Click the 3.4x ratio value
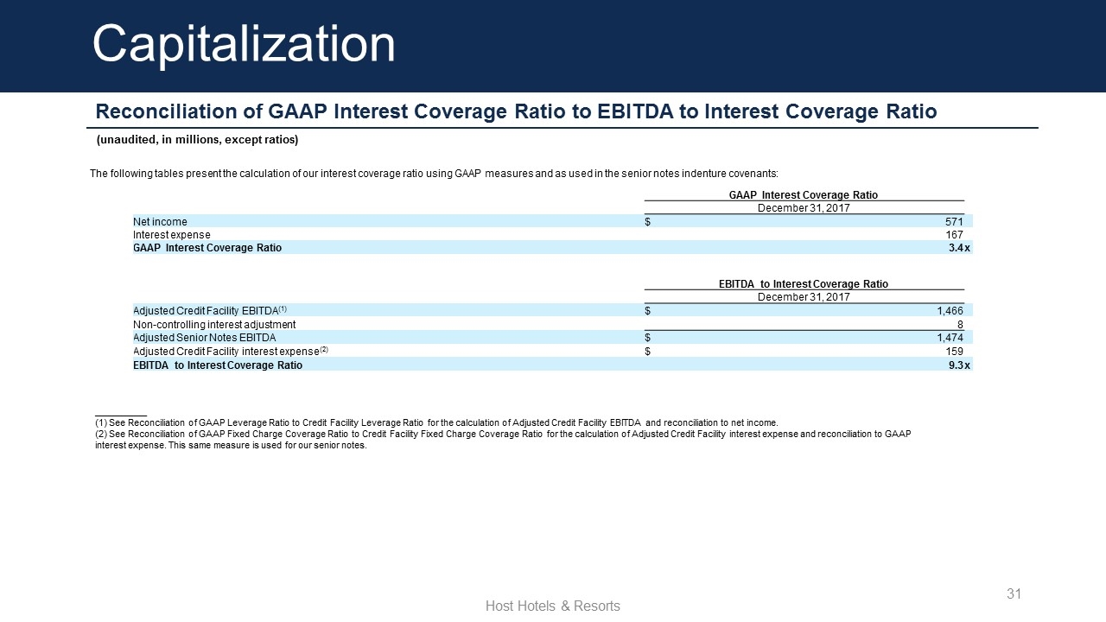 [x=959, y=248]
